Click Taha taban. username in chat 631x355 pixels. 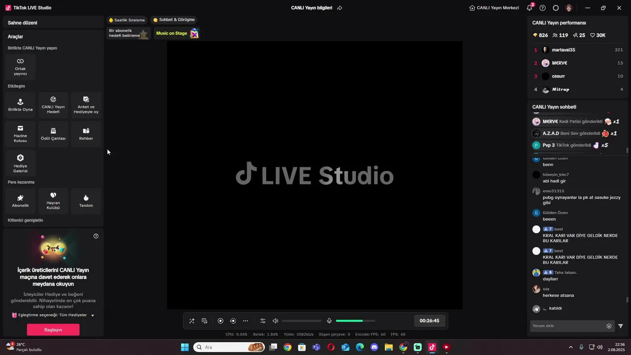coord(565,273)
